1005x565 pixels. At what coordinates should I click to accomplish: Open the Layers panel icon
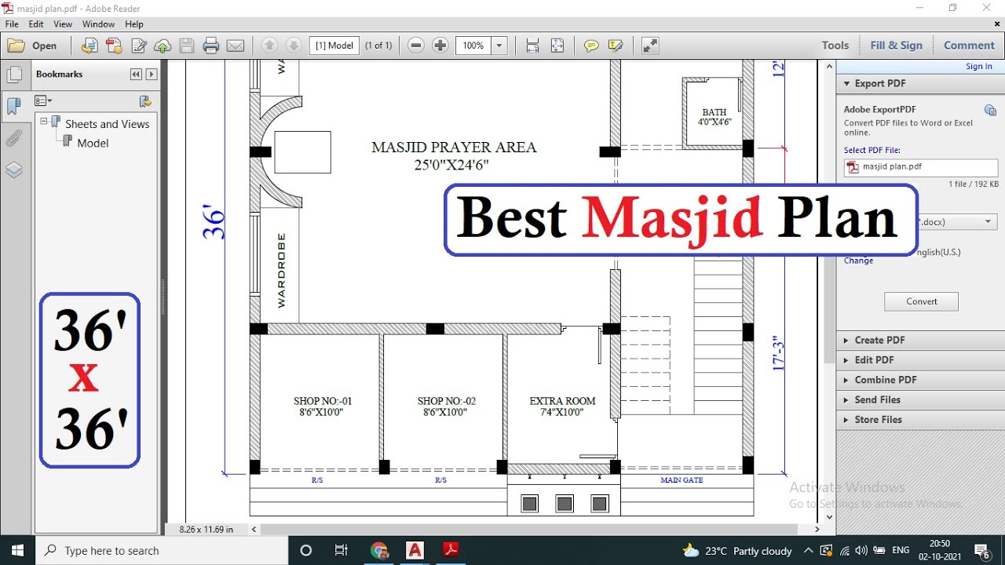tap(14, 170)
